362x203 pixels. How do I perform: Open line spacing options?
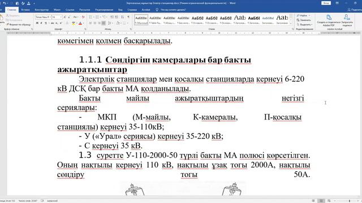(110, 23)
